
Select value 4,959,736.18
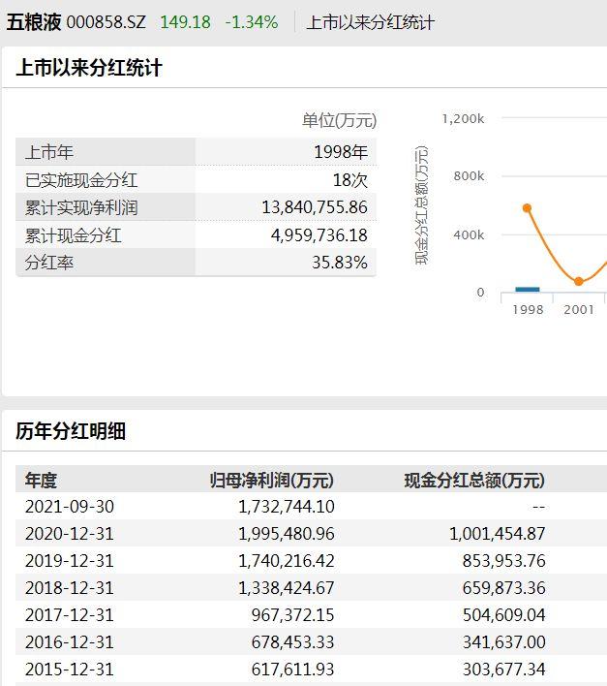click(x=319, y=235)
